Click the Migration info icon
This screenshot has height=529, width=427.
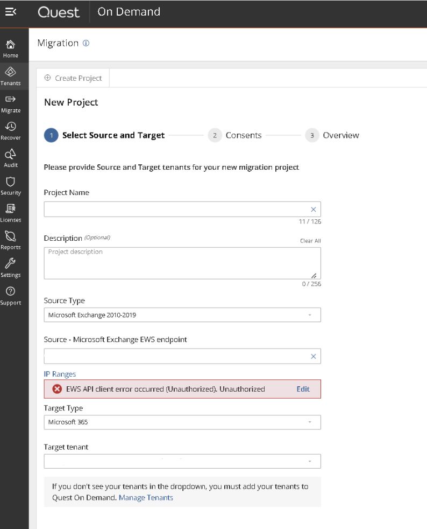[86, 43]
